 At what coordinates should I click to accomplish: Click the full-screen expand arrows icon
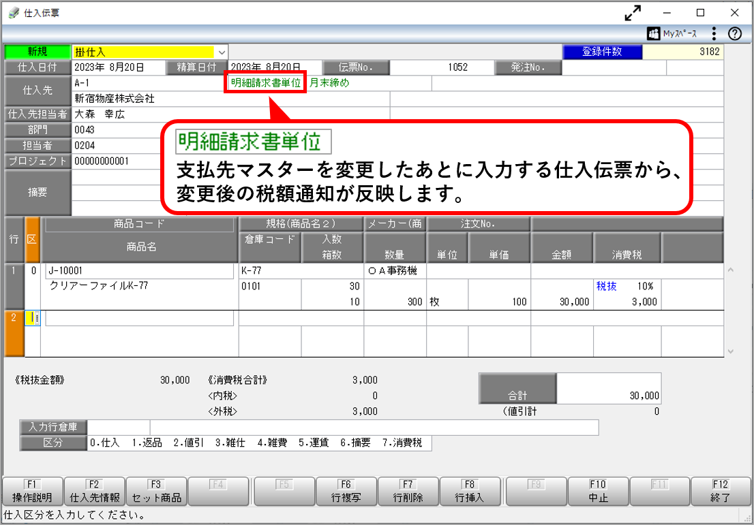tap(633, 13)
